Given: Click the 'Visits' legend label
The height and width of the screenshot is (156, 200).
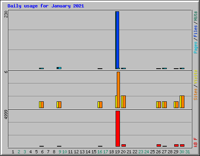Looking at the screenshot, I should click(x=196, y=77).
